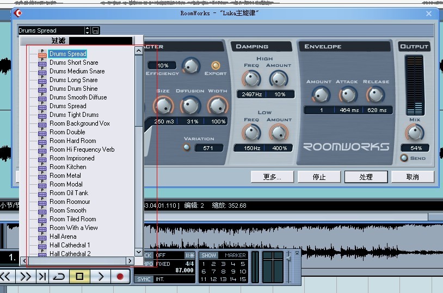The width and height of the screenshot is (443, 293).
Task: Jump to end with the go-to-end button
Action: [42, 276]
